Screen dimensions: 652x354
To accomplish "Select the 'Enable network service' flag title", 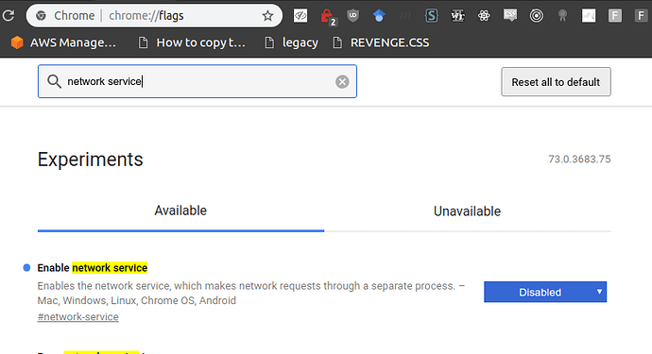I will (93, 268).
